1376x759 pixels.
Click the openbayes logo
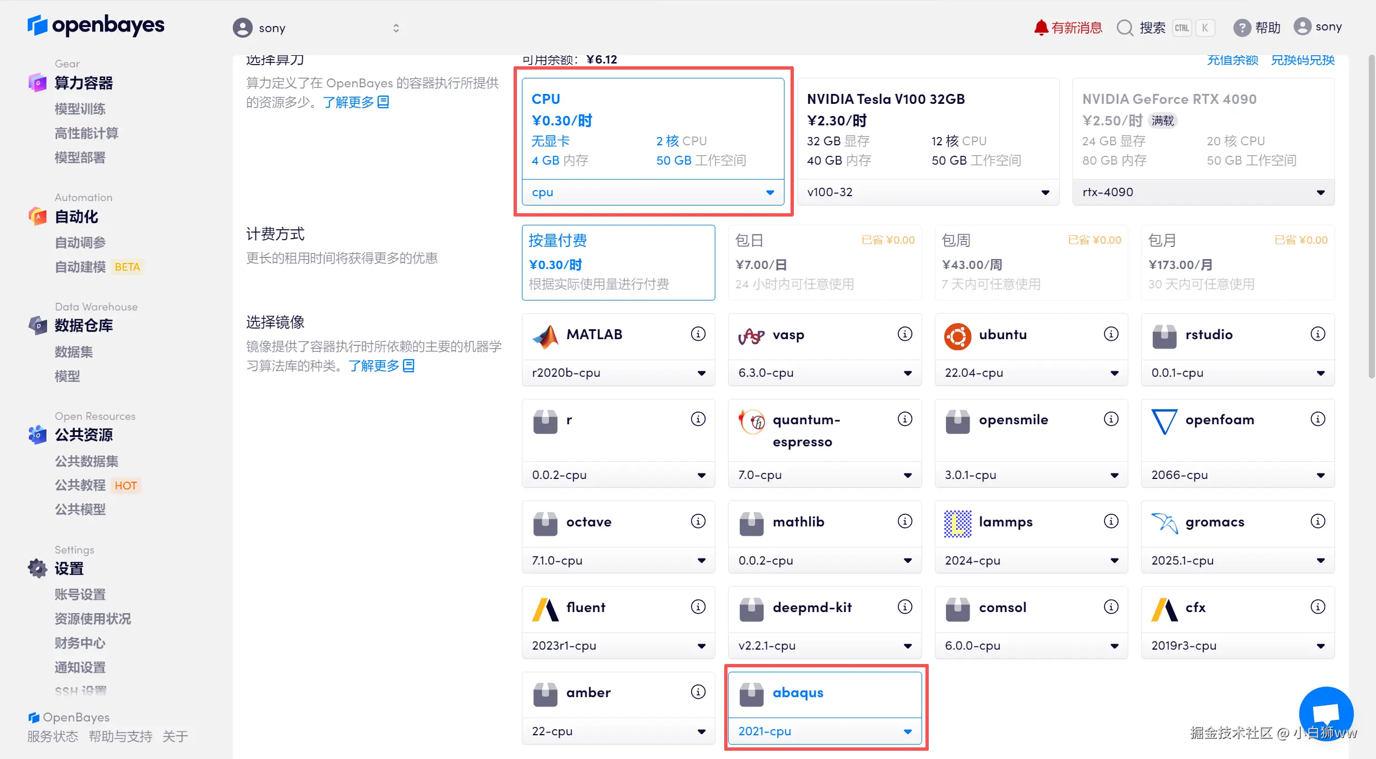click(96, 25)
